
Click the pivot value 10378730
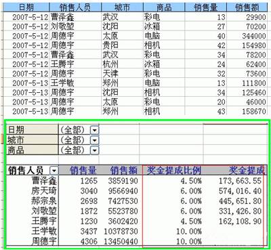point(121,231)
